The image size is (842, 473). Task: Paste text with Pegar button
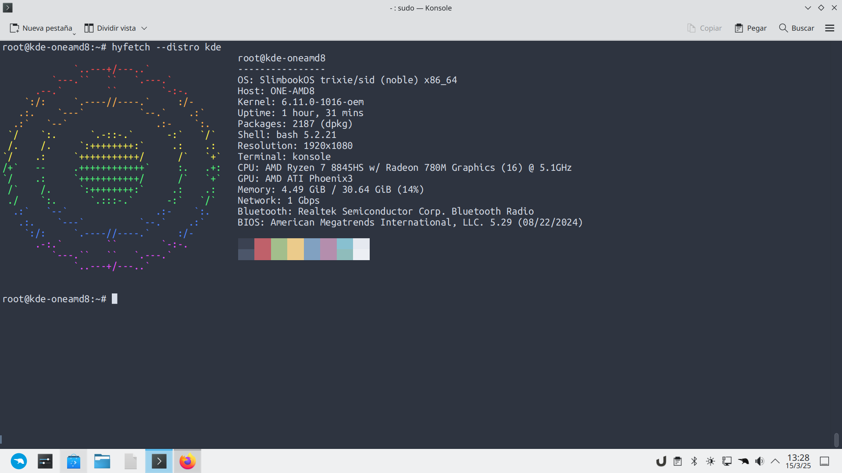pyautogui.click(x=751, y=28)
